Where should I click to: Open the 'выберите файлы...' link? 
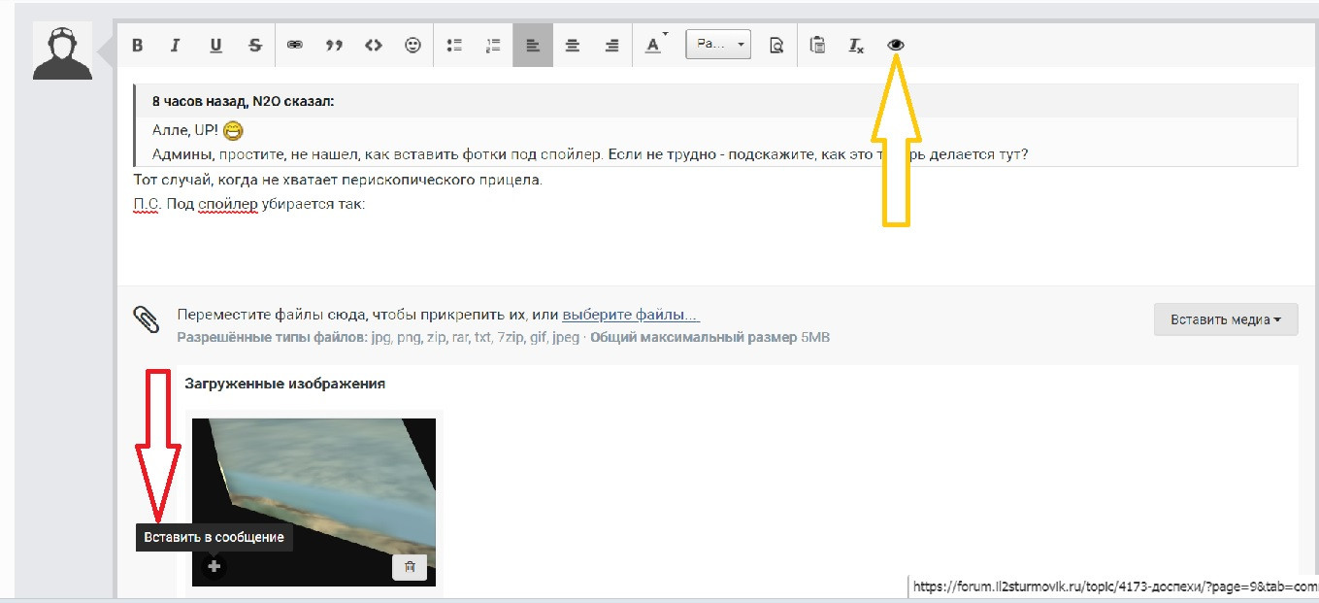click(631, 315)
